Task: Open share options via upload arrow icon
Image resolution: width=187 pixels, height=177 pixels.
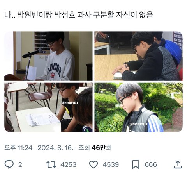Action: pyautogui.click(x=178, y=164)
